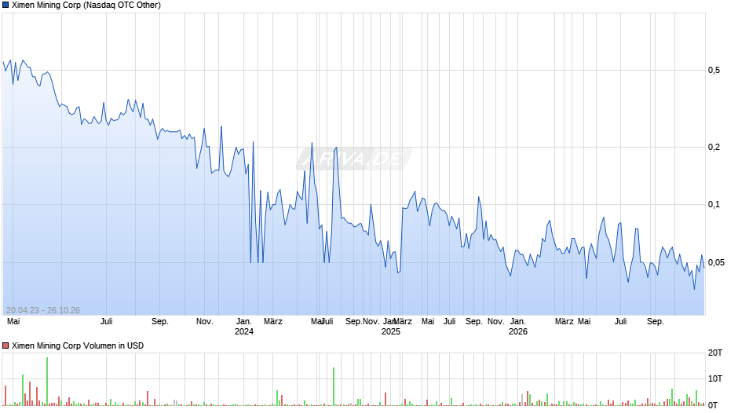
Task: Click the 0,5 price axis label
Action: [x=714, y=70]
